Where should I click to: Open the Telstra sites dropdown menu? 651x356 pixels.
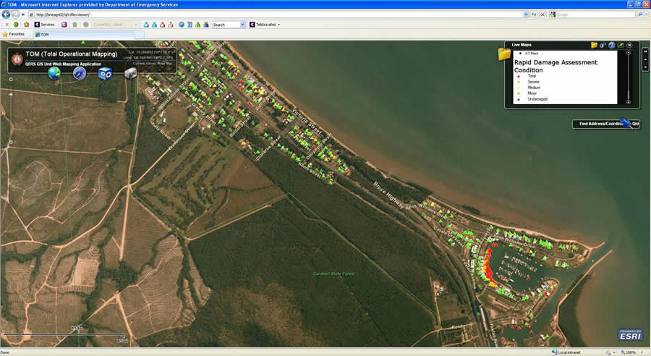(265, 25)
